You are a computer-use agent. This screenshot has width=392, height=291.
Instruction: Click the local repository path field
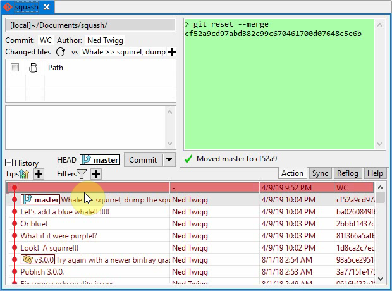(x=91, y=25)
